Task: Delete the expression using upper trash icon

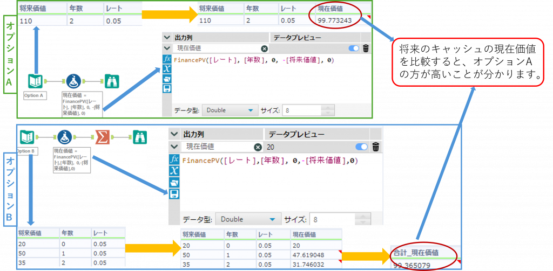Action: (x=366, y=48)
